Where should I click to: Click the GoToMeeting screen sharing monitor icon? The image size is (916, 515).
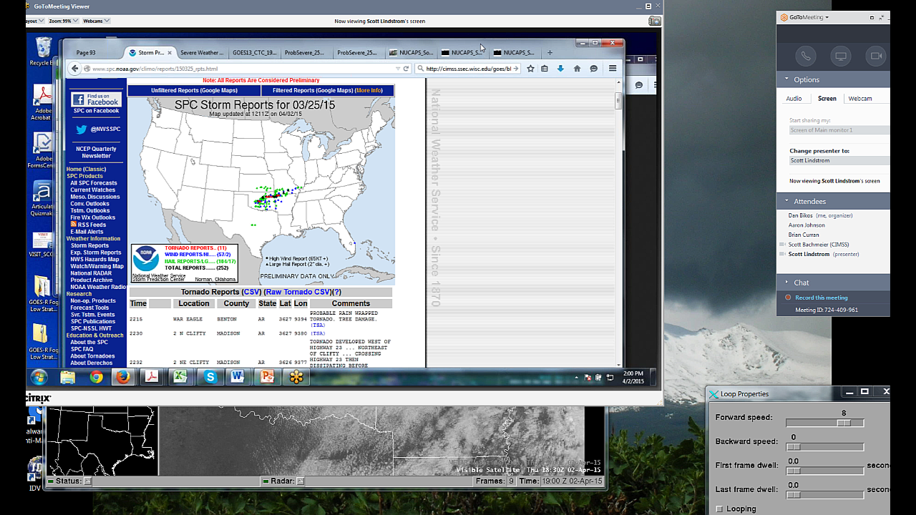click(x=841, y=56)
